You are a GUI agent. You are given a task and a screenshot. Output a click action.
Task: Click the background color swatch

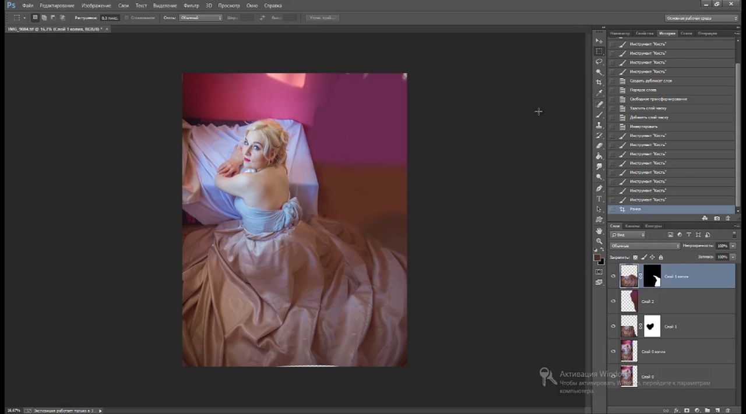coord(601,261)
